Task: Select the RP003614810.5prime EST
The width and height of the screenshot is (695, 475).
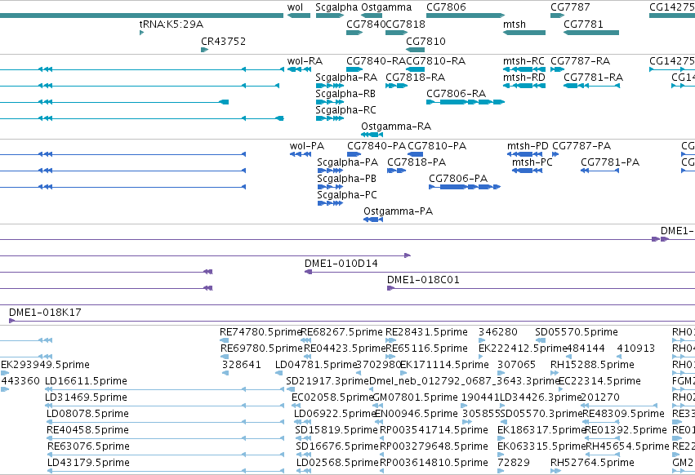Action: pyautogui.click(x=381, y=471)
